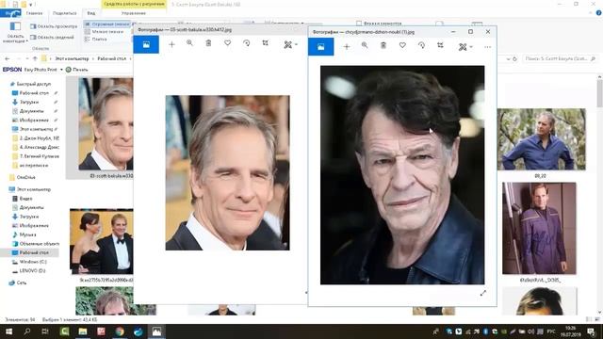
Task: Expand the Edit & Create arrow in dzhon-noubl window
Action: coord(471,47)
